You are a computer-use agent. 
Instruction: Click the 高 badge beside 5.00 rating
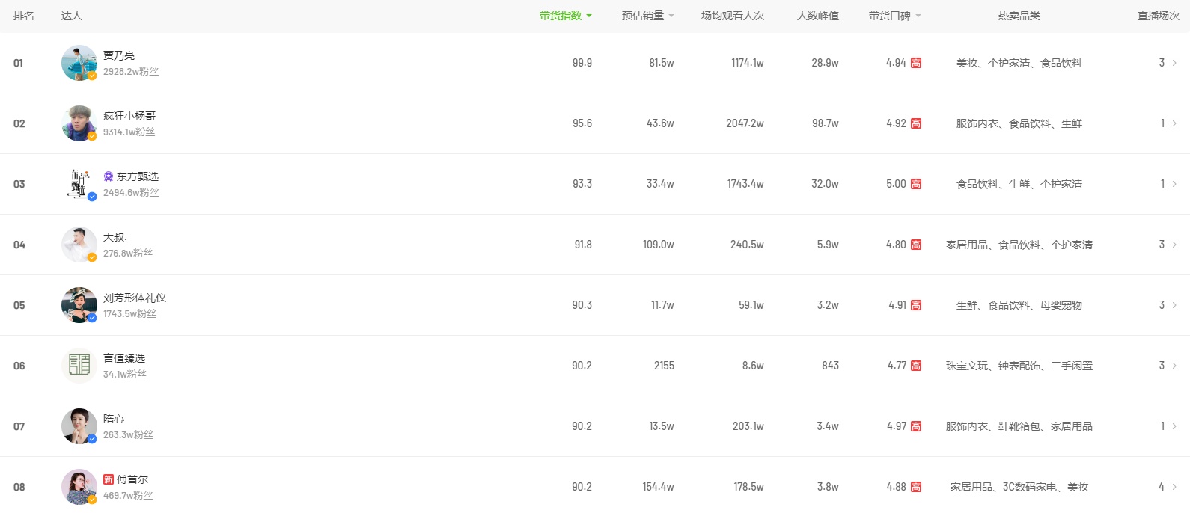[x=916, y=184]
